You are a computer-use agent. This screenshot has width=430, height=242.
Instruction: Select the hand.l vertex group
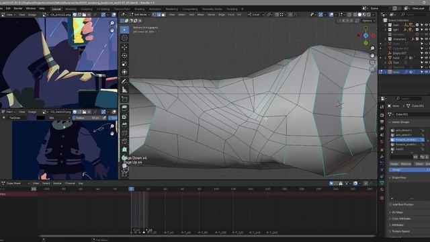[406, 149]
